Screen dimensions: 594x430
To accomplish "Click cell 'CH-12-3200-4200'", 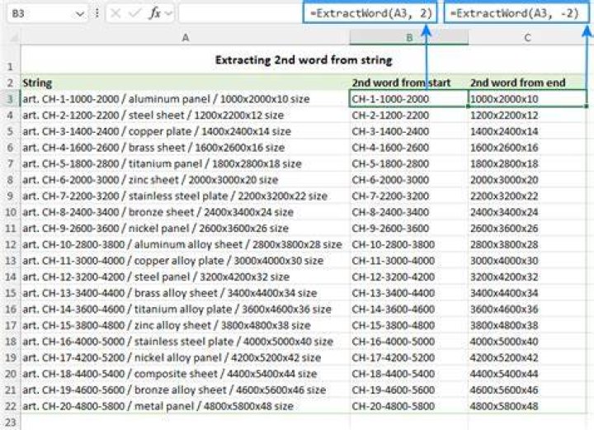I will click(x=408, y=277).
